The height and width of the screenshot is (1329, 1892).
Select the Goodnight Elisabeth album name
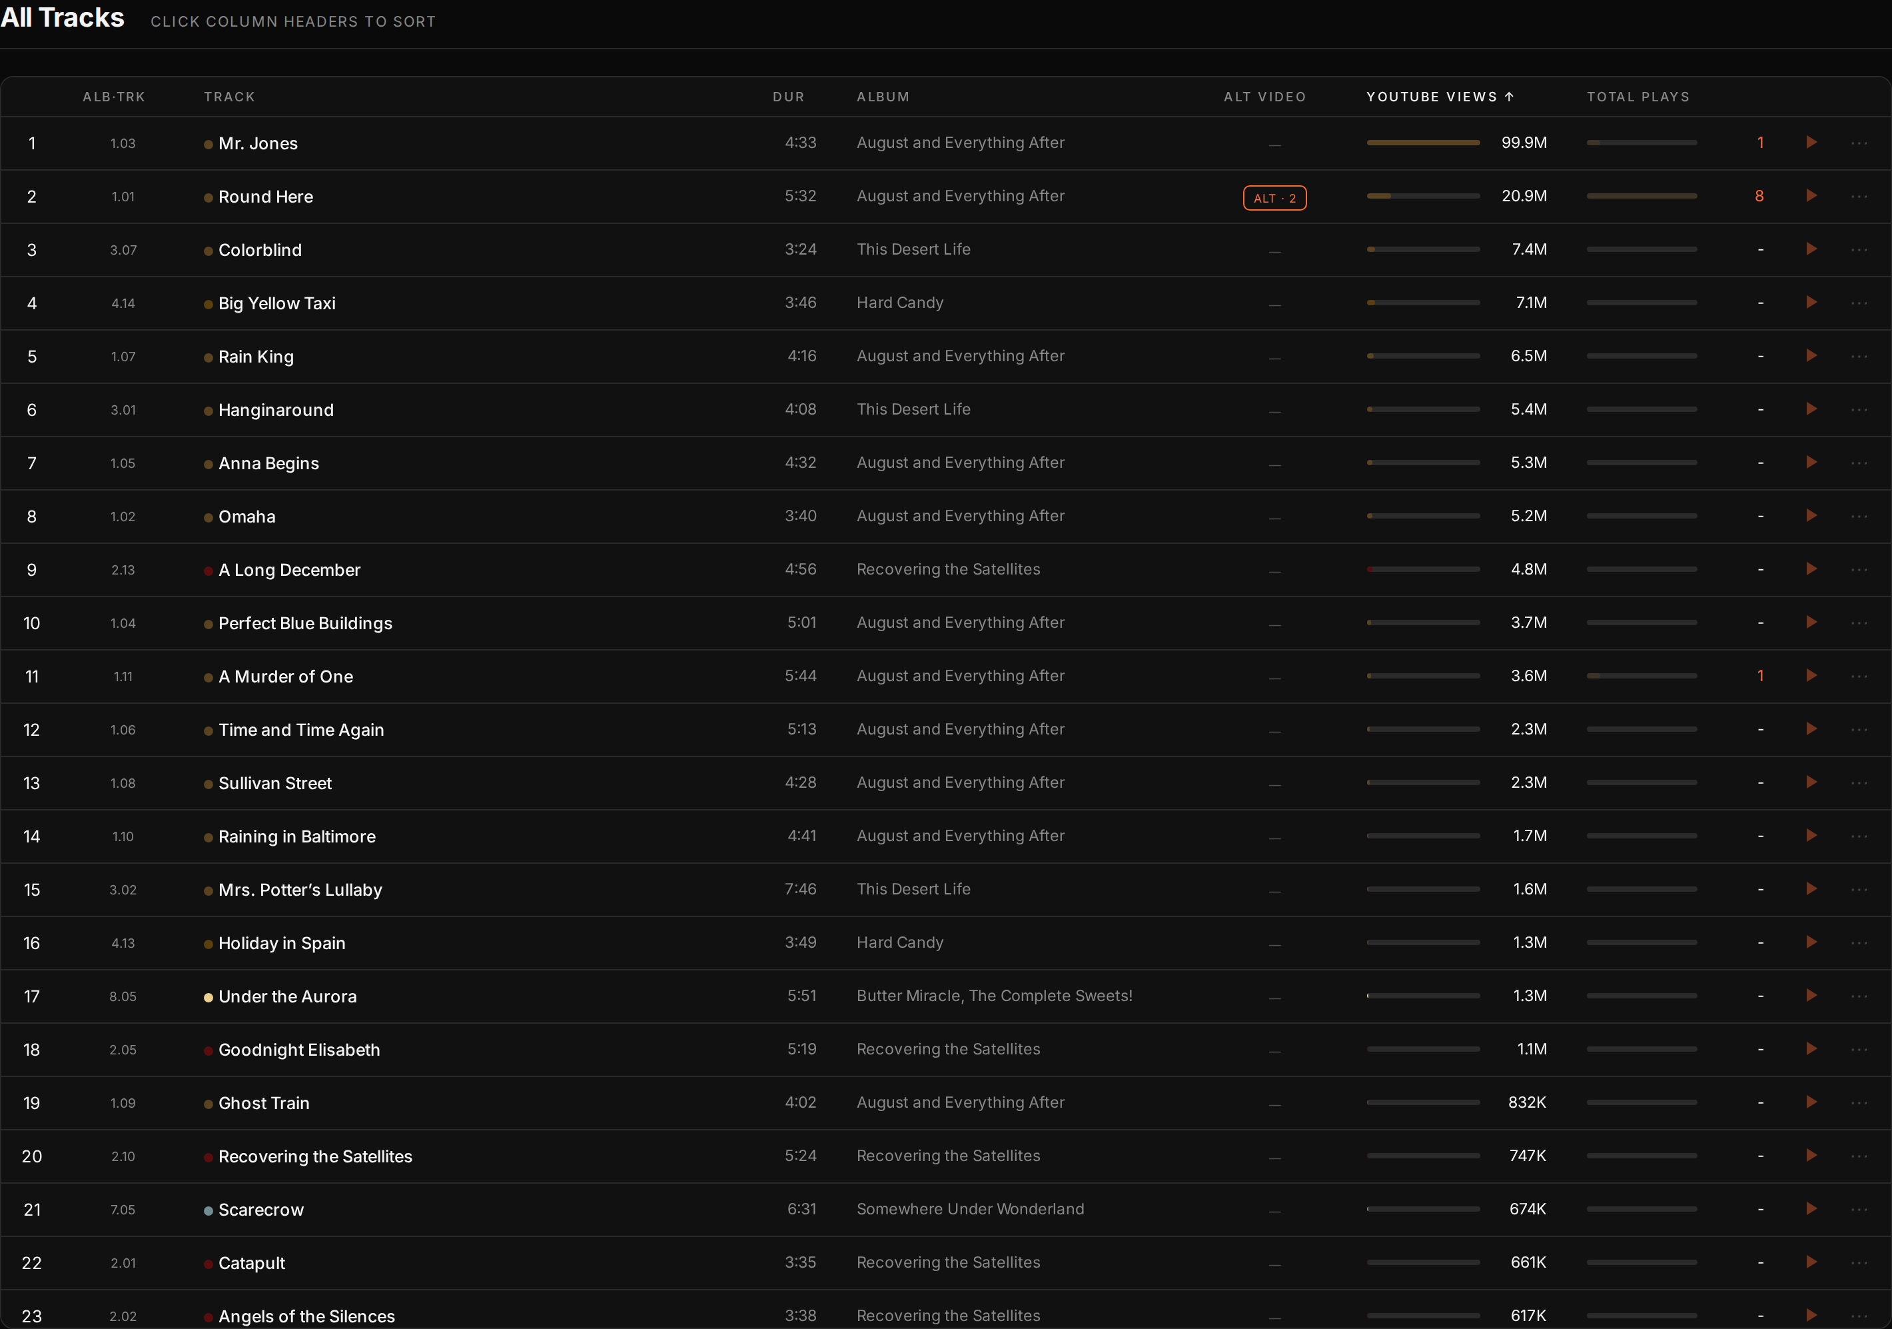(949, 1048)
